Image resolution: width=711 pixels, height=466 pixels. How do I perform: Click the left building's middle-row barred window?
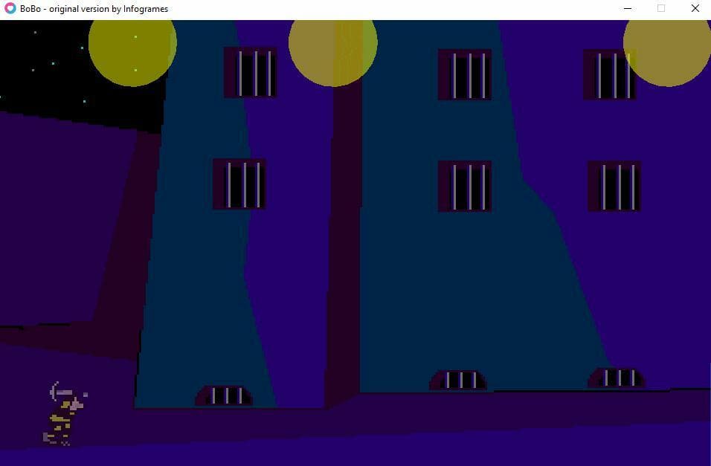[x=239, y=184]
